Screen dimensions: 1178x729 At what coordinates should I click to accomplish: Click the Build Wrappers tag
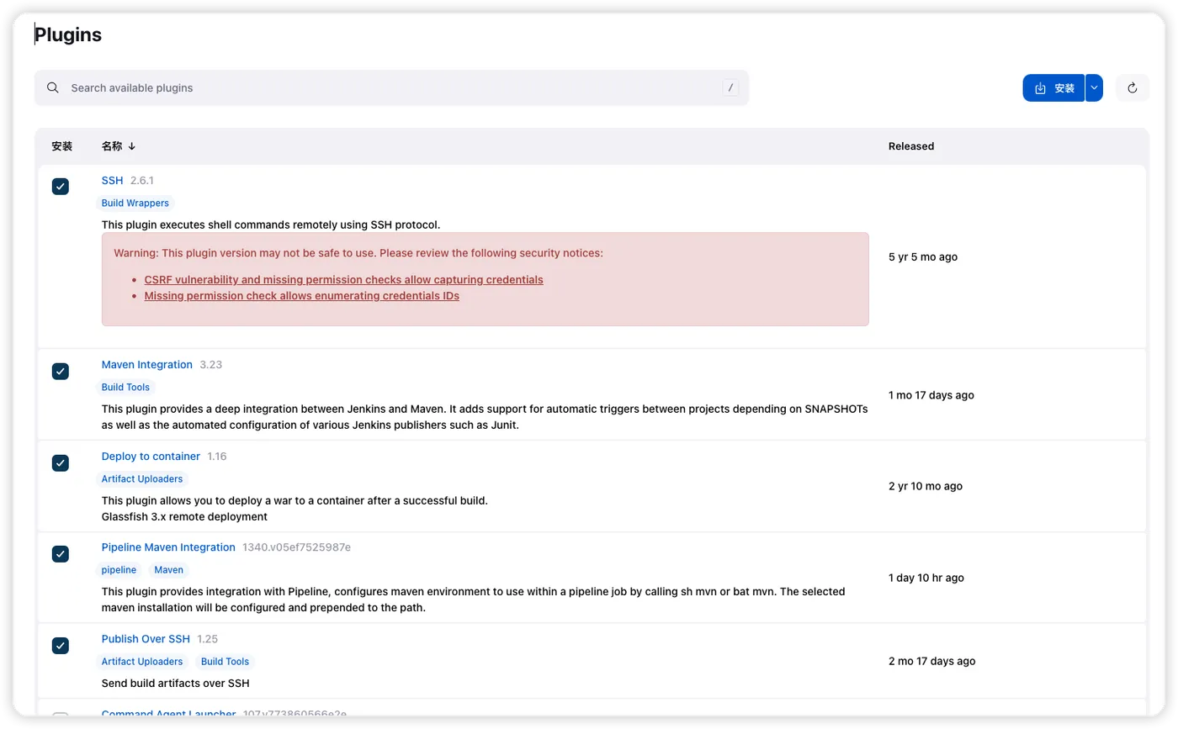(x=135, y=203)
